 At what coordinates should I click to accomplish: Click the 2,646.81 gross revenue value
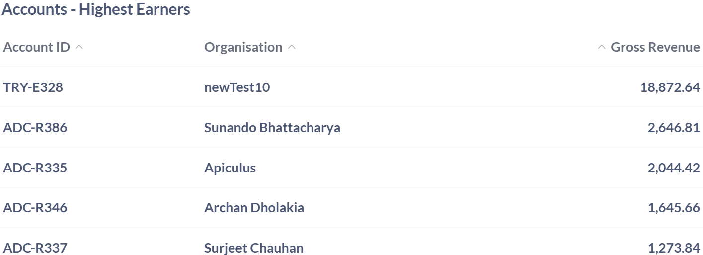click(674, 128)
